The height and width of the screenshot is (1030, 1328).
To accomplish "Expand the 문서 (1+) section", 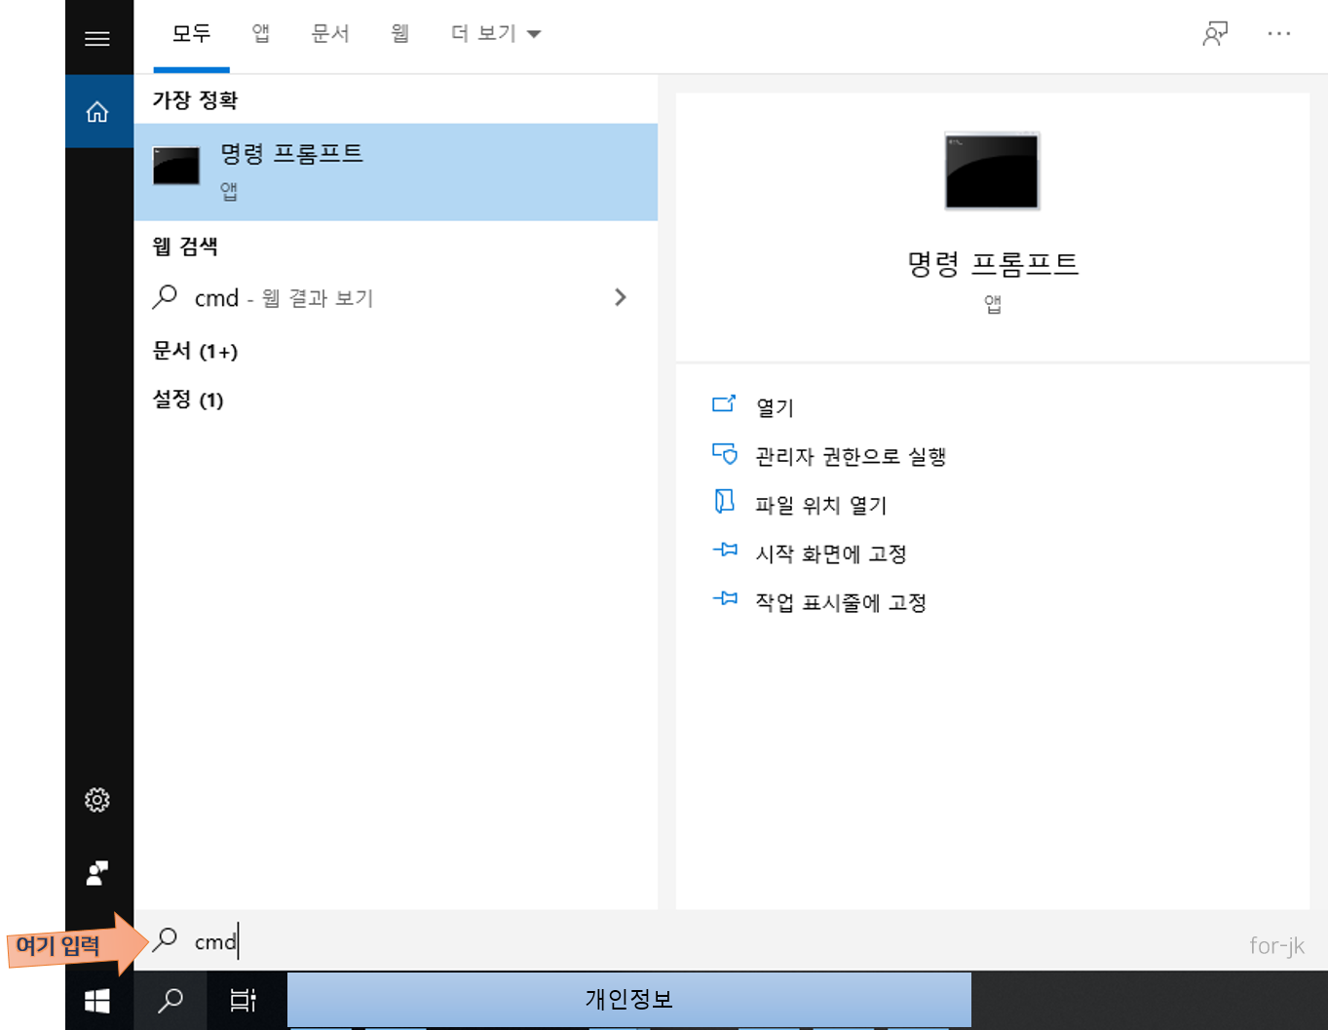I will (195, 351).
